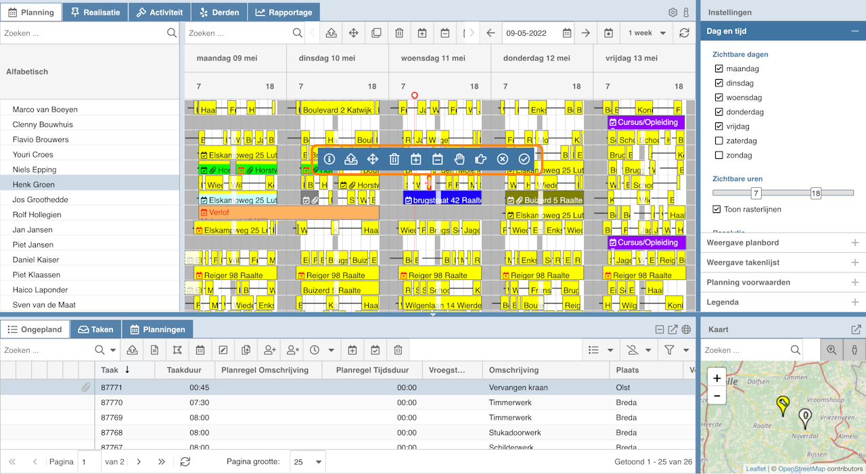Go to next week with right arrow
Image resolution: width=866 pixels, height=474 pixels.
[586, 33]
